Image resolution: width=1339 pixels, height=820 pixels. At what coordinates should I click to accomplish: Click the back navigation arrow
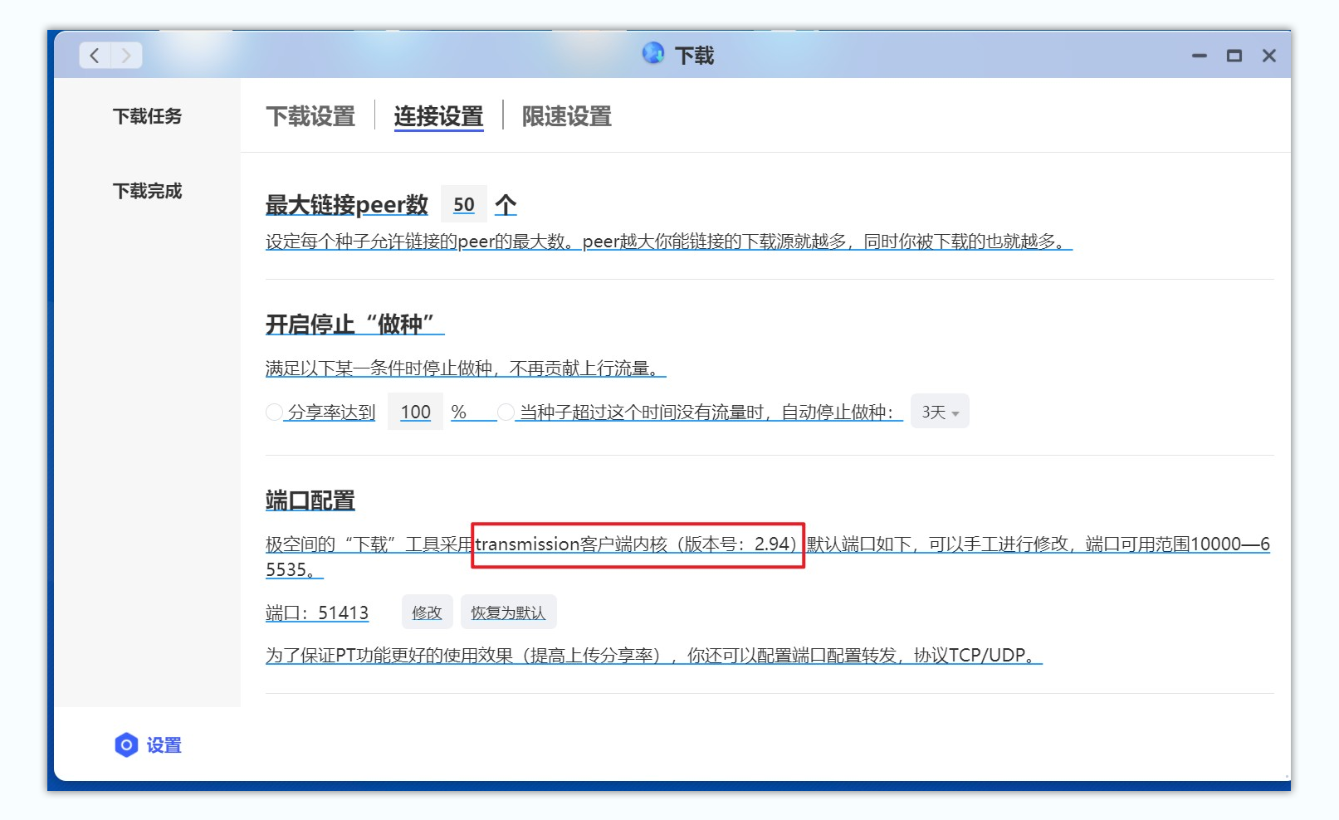coord(94,55)
